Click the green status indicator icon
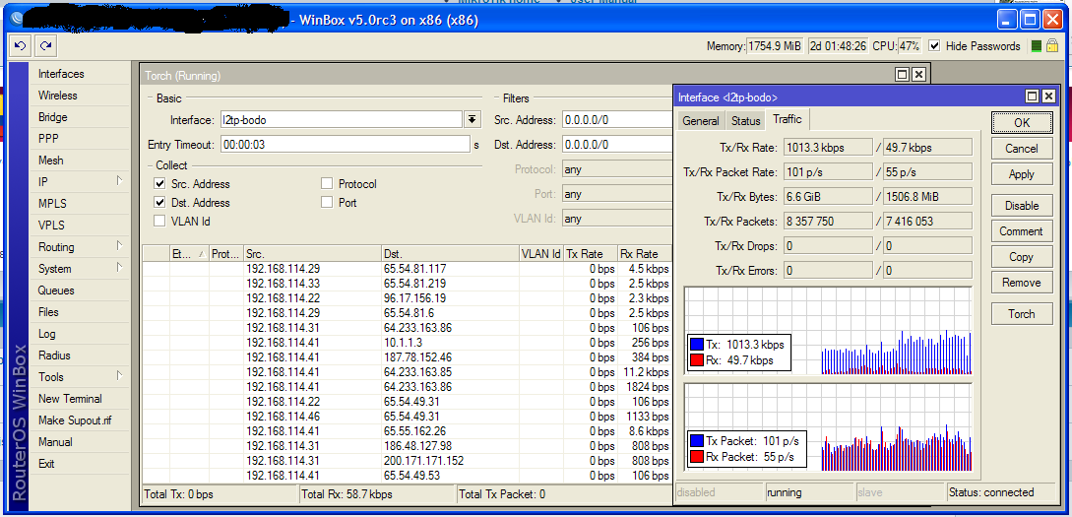The image size is (1072, 517). pos(1037,46)
